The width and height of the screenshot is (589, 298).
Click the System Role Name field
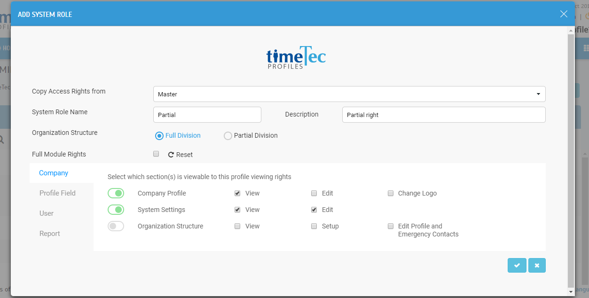(x=207, y=115)
